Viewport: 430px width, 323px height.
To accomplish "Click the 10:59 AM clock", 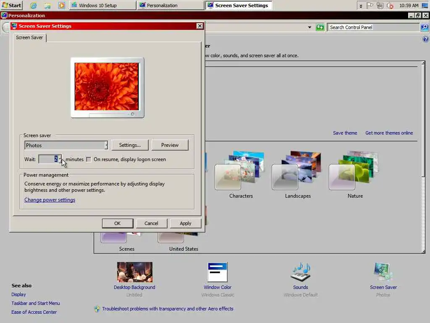I will click(x=409, y=5).
